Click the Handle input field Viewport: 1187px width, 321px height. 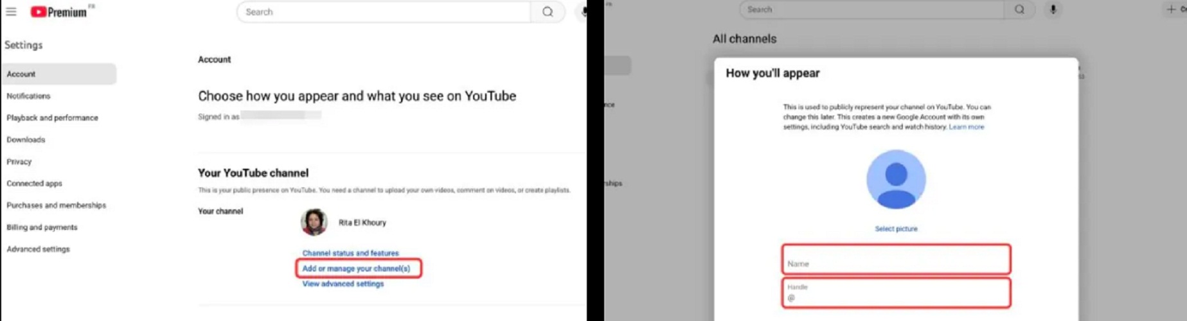[896, 293]
